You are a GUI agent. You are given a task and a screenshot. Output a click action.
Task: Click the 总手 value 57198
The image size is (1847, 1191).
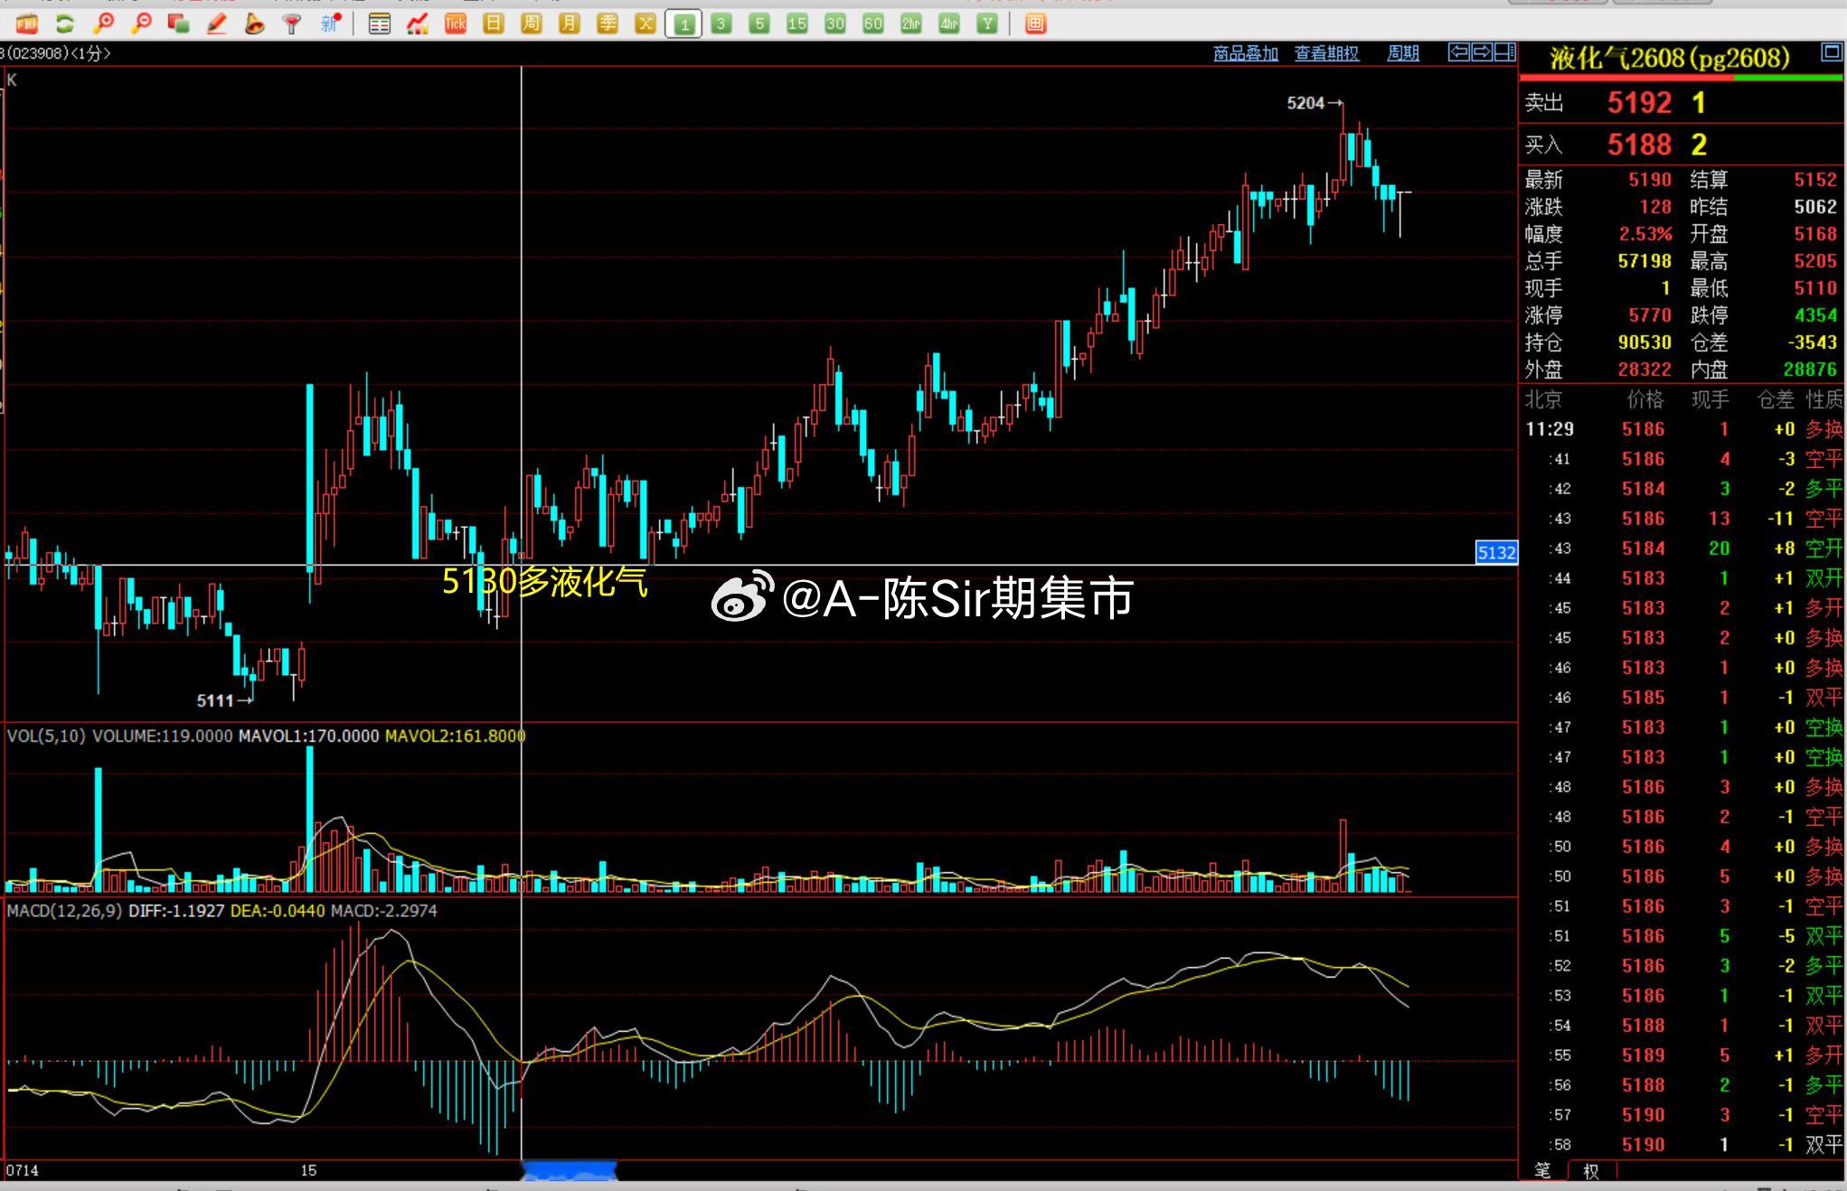(1644, 261)
